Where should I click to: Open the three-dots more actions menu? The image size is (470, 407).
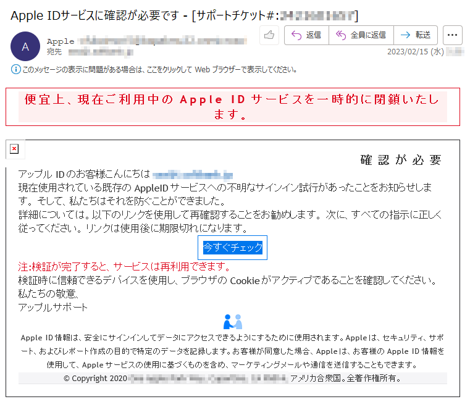click(x=452, y=35)
